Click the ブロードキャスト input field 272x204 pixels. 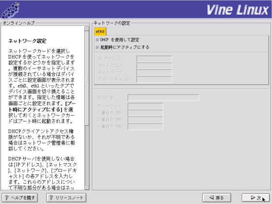click(x=154, y=79)
